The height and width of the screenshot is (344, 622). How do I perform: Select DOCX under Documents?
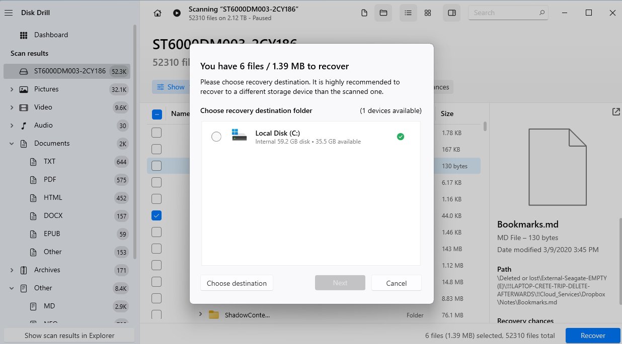tap(67, 216)
